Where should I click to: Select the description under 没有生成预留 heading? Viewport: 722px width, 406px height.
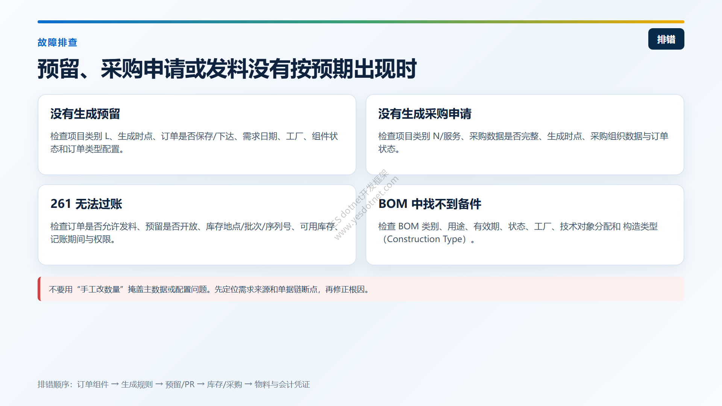pyautogui.click(x=194, y=142)
